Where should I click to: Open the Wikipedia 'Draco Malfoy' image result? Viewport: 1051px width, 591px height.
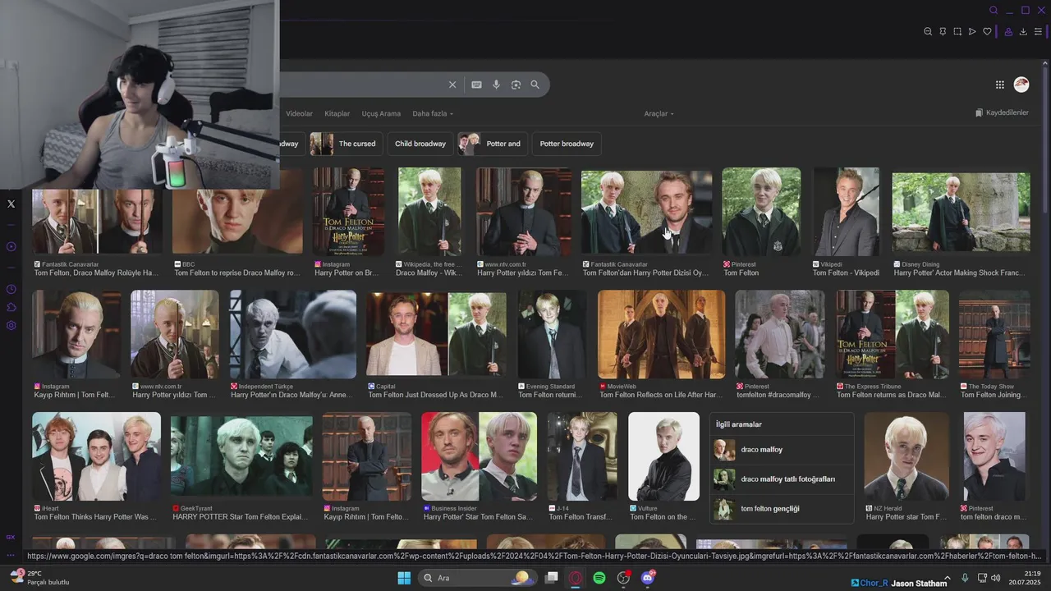click(x=429, y=211)
